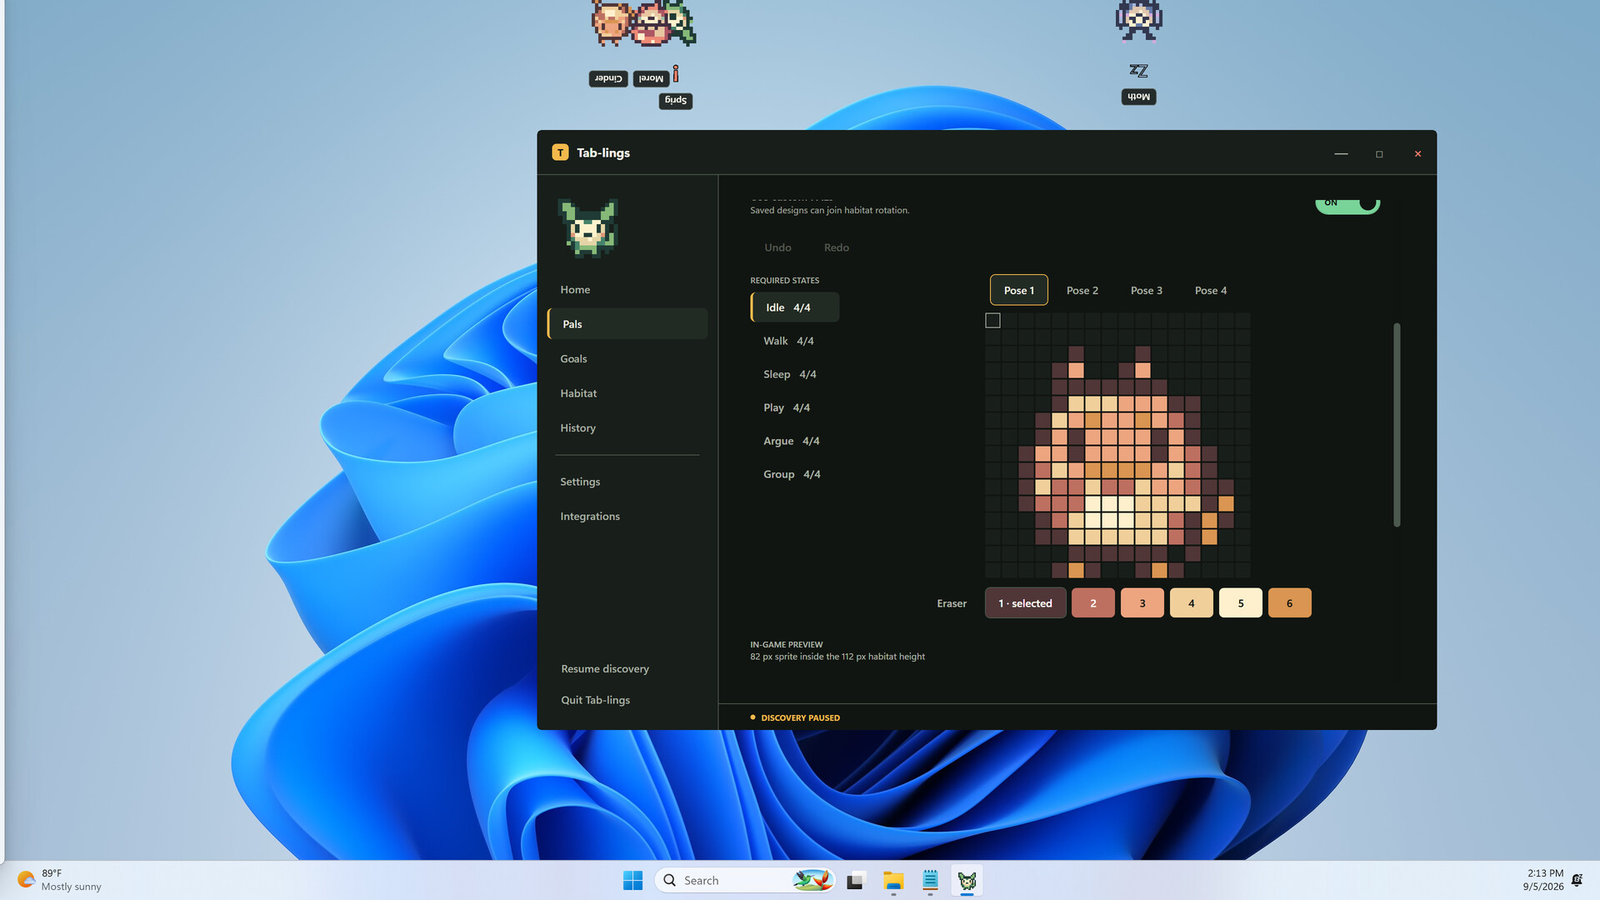This screenshot has width=1600, height=900.
Task: Switch to the Pose 2 tab
Action: coord(1082,290)
